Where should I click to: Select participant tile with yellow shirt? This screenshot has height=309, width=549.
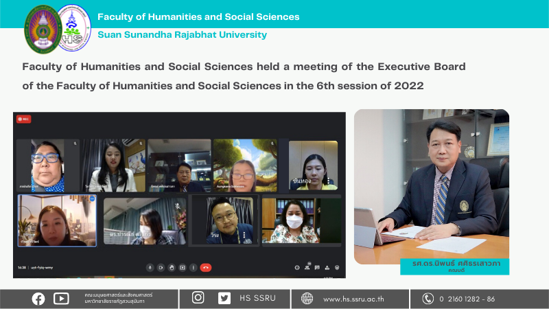313,165
